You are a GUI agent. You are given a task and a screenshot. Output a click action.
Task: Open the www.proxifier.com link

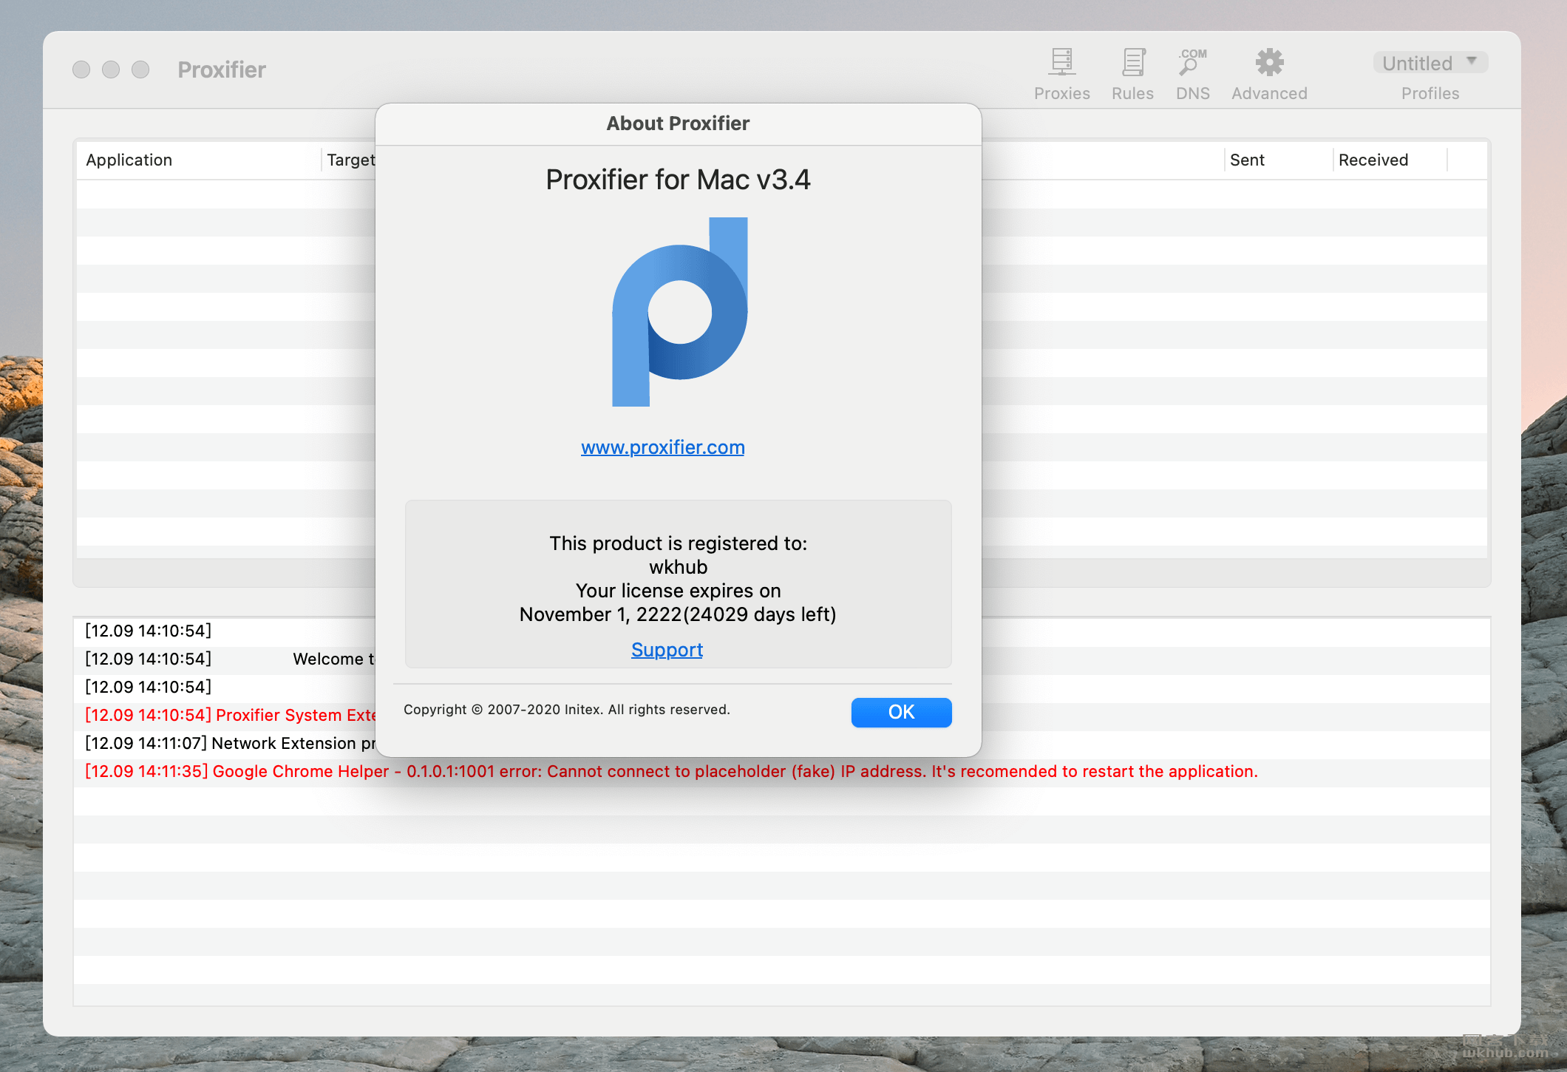coord(662,447)
